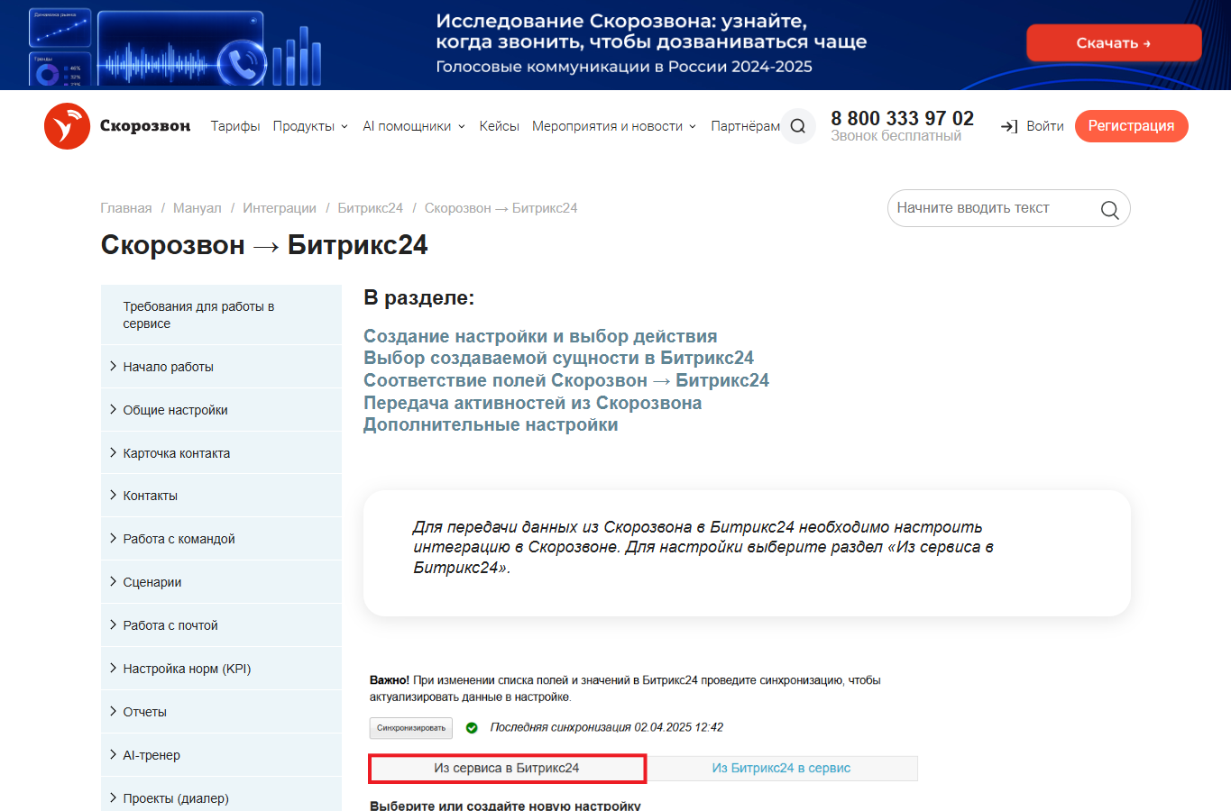Open the header search magnifier icon

798,126
